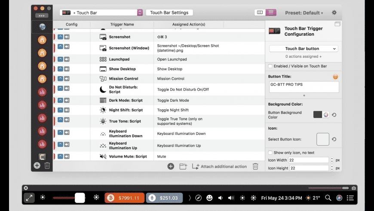
Task: Add a new trigger with the plus icon
Action: click(x=171, y=166)
